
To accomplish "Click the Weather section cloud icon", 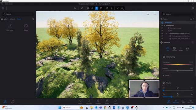I will pos(164,83).
